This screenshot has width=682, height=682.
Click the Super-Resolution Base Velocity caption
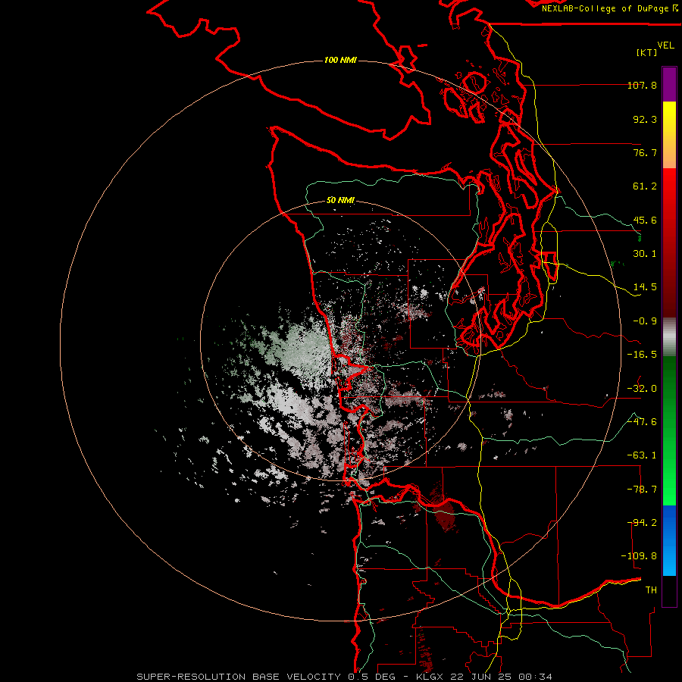[344, 677]
